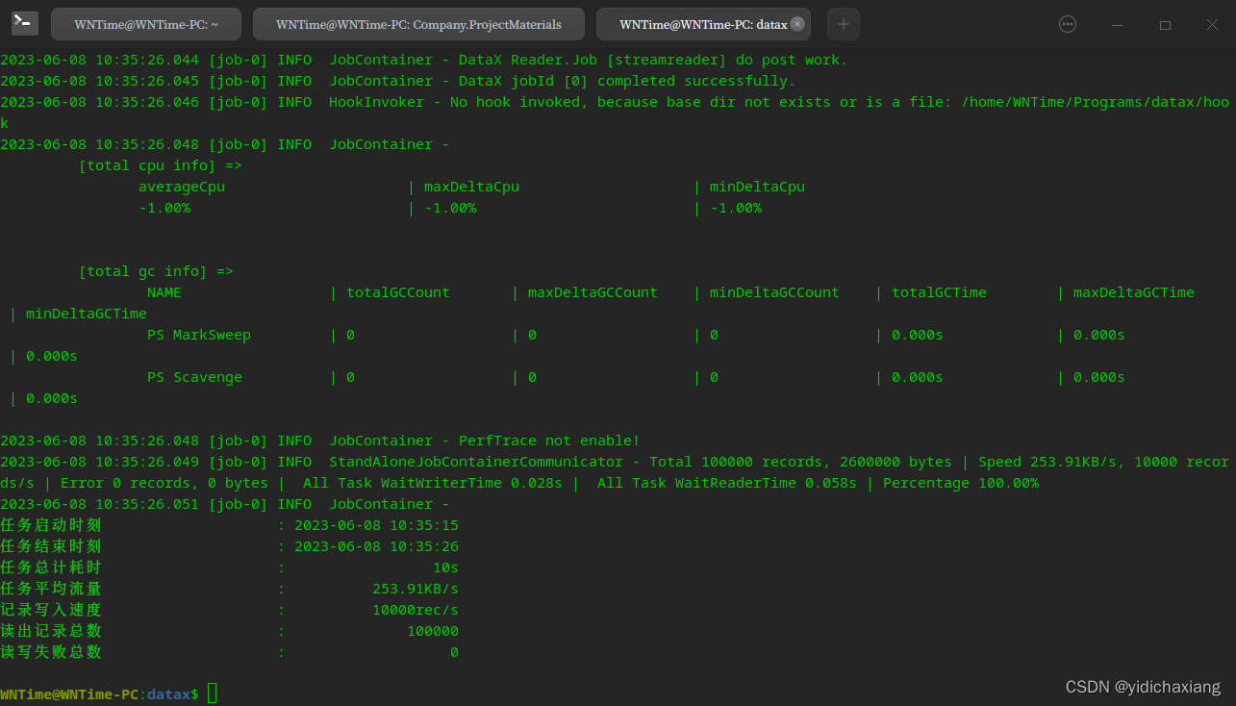Click the 'maxDeltaGCCount' column header

tap(593, 292)
